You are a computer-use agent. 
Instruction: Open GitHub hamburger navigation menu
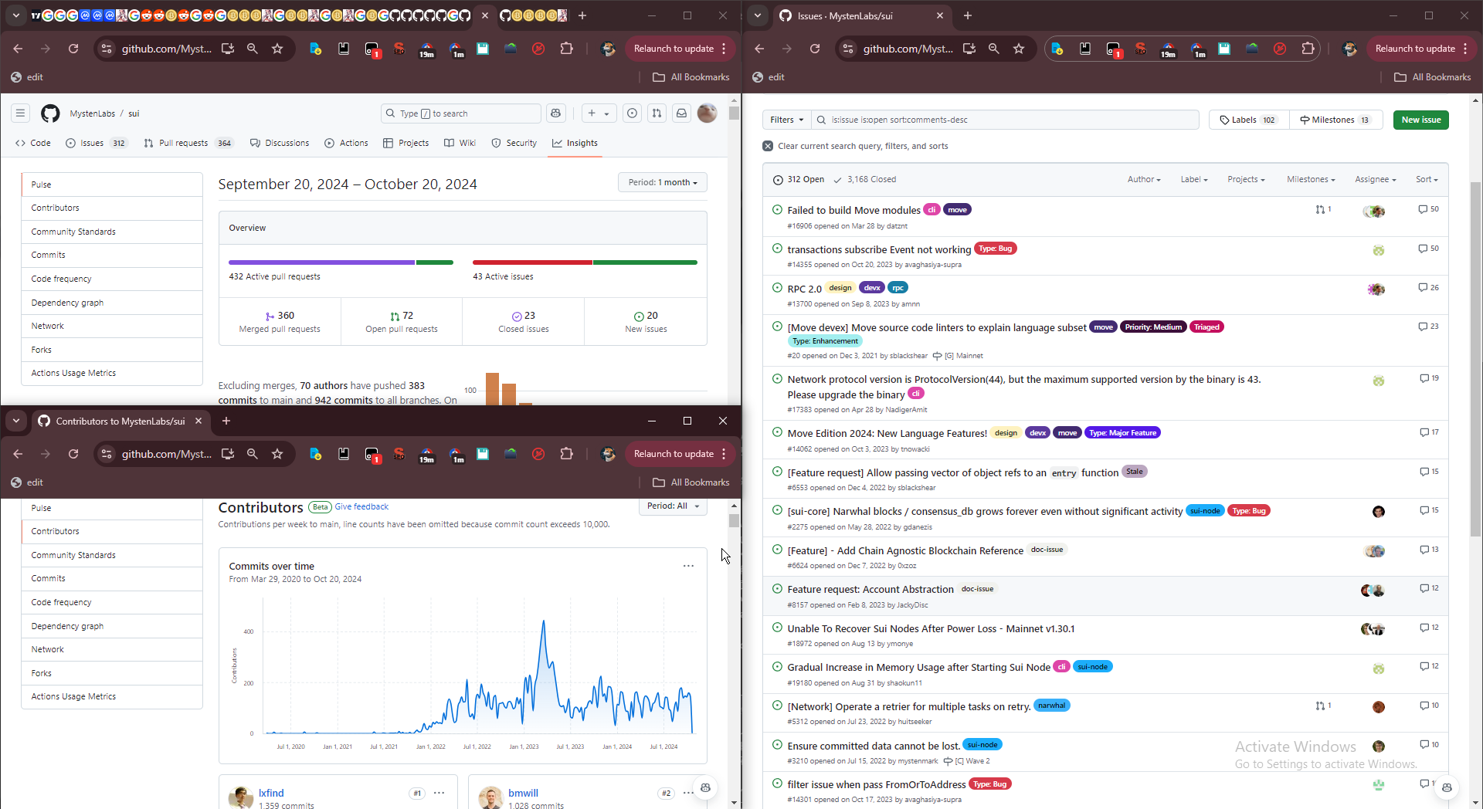[21, 113]
